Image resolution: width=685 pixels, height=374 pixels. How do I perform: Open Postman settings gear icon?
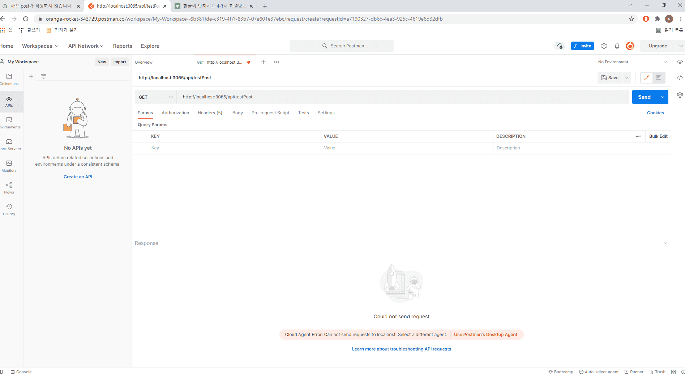(604, 46)
